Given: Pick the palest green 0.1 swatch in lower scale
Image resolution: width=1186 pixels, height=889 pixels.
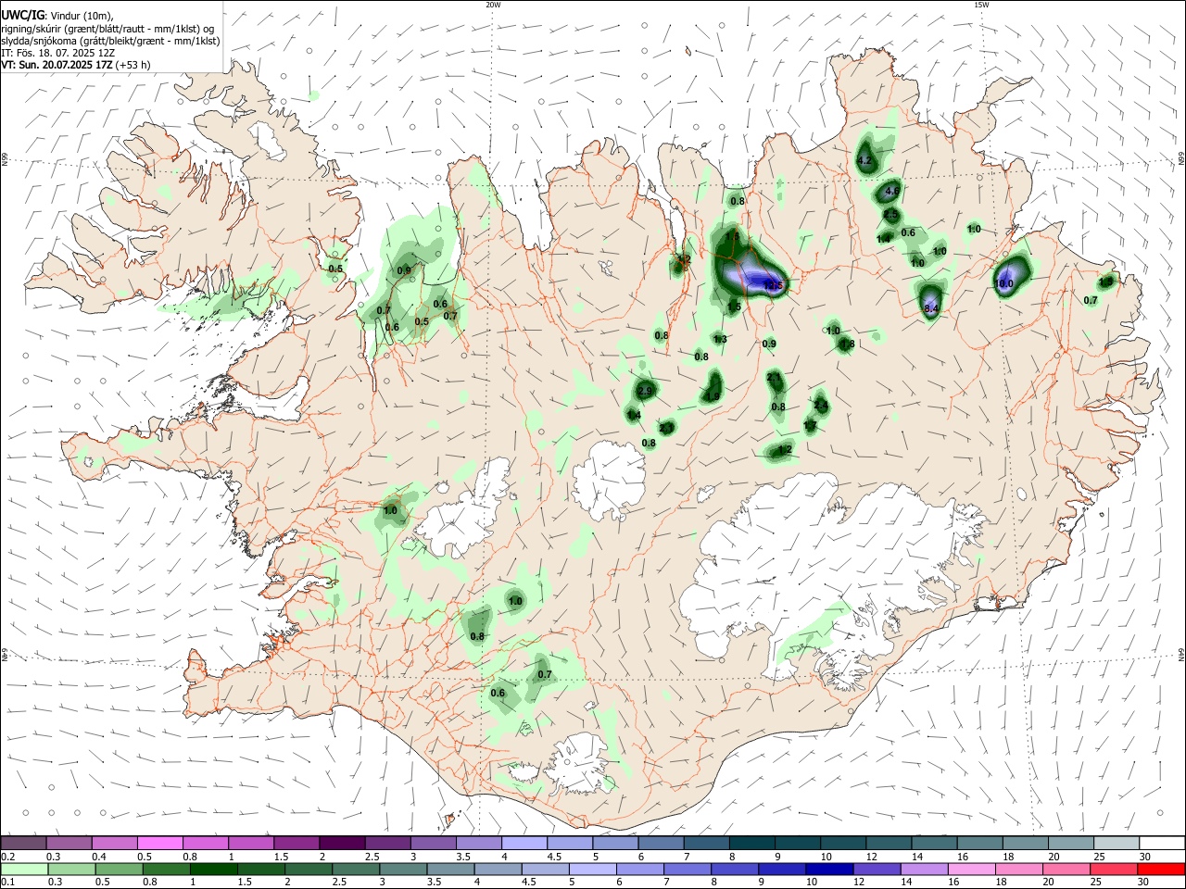Looking at the screenshot, I should coord(24,869).
